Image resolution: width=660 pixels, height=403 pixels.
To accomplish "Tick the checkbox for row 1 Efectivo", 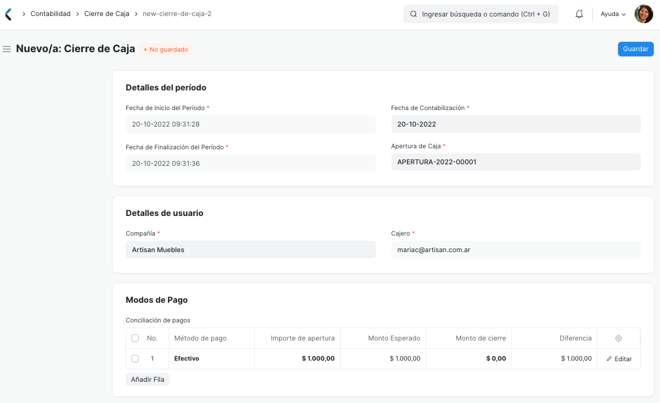I will [x=135, y=358].
